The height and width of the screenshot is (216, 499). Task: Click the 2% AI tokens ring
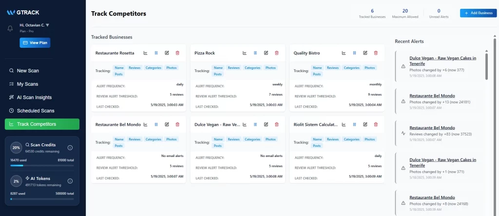coord(16,181)
